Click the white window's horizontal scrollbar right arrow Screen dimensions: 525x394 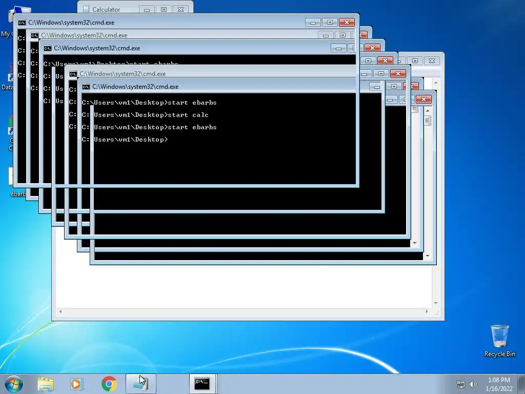tap(427, 311)
